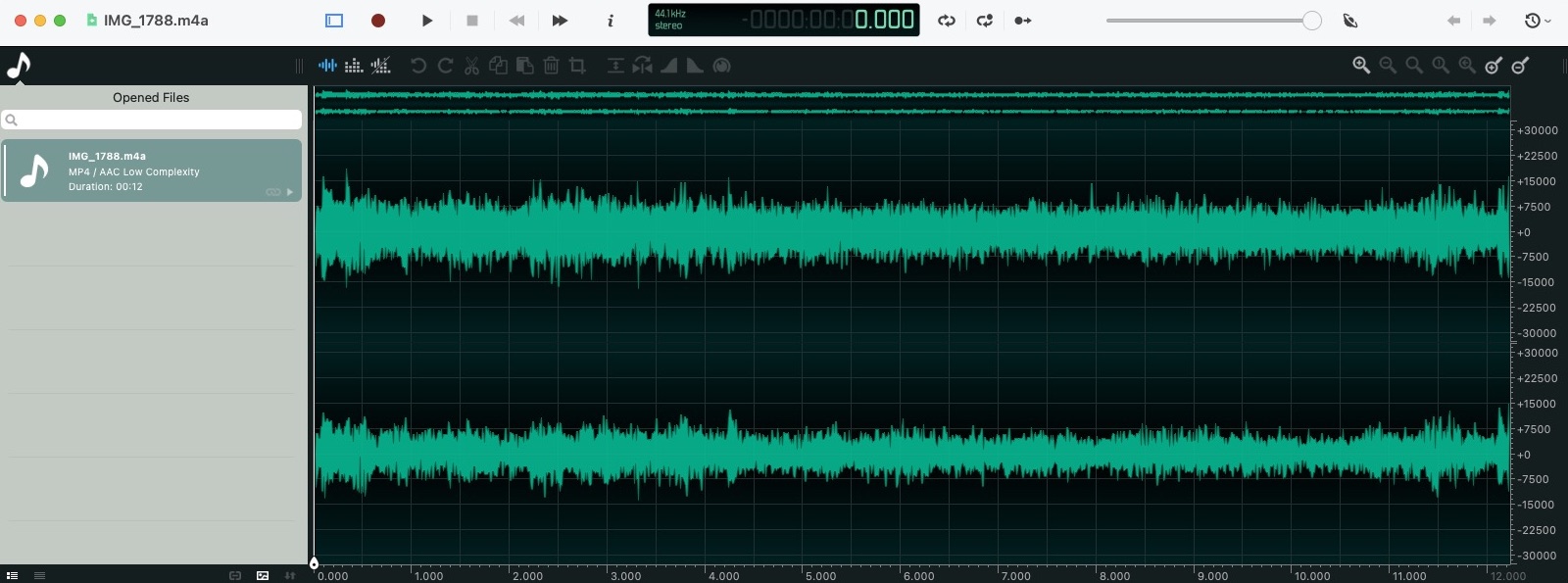Click the delete trash icon
The image size is (1568, 583).
point(551,66)
